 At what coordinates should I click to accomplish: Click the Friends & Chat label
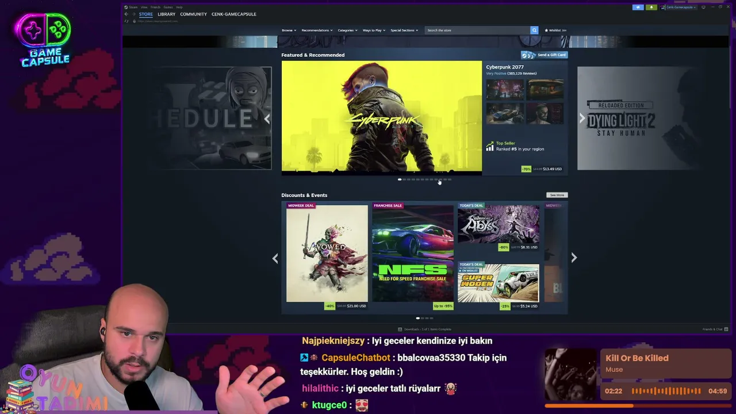click(x=712, y=329)
